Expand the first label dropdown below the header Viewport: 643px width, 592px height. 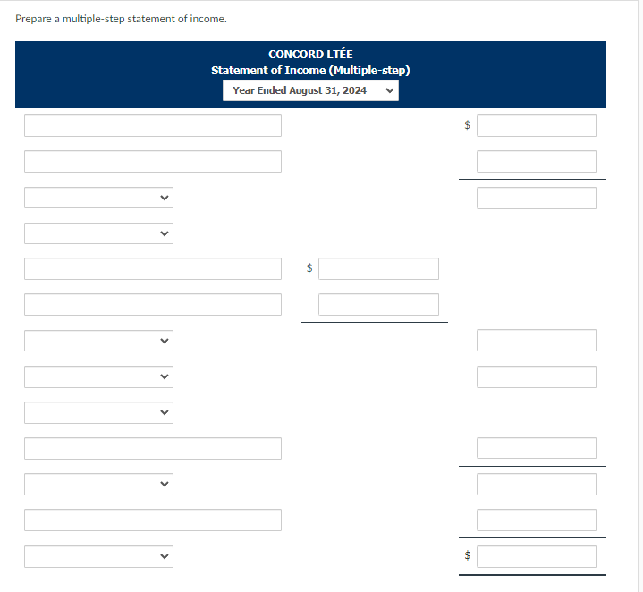[x=99, y=198]
